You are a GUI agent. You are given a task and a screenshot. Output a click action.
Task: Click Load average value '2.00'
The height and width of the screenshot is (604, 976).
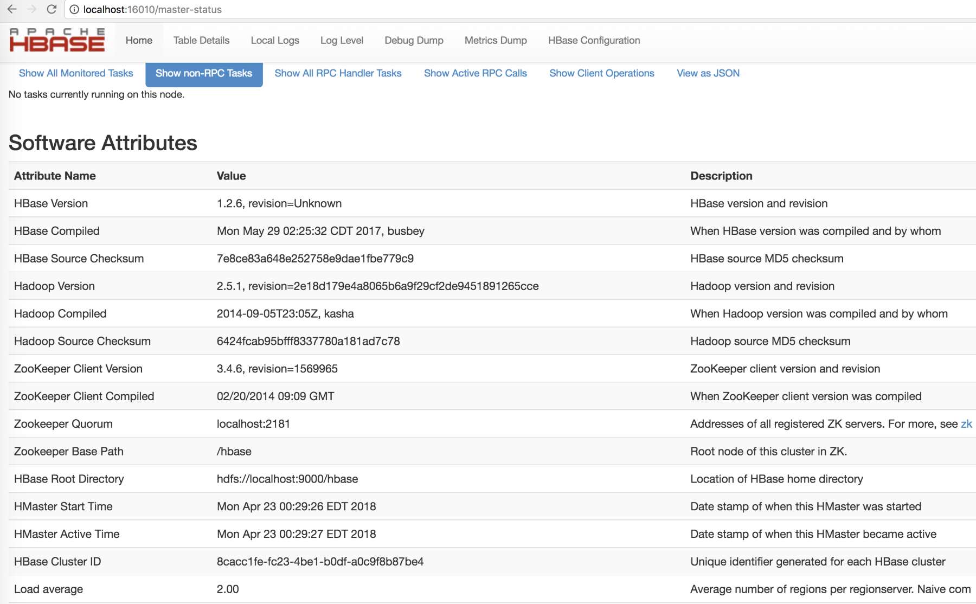tap(228, 589)
